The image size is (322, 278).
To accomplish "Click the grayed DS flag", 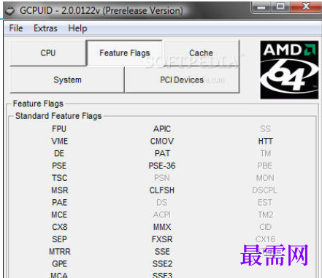I will click(162, 202).
